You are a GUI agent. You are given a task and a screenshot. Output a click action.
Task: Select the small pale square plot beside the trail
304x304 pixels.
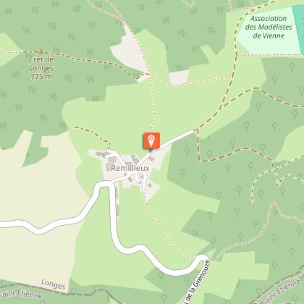179,77
